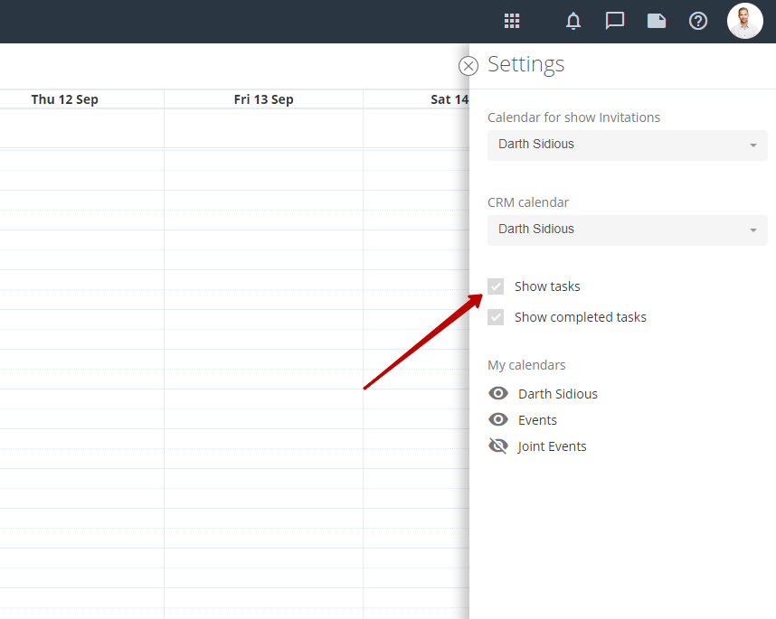Close the Settings panel
The width and height of the screenshot is (776, 619).
pyautogui.click(x=468, y=66)
